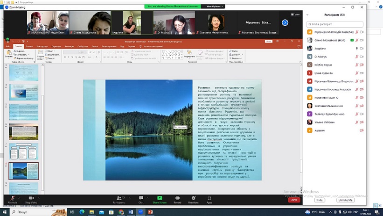The image size is (383, 216).
Task: Click Вырезать cut in clipboard group
Action: pyautogui.click(x=19, y=51)
